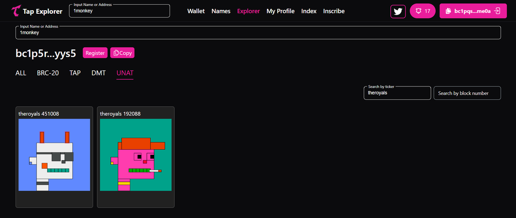Click the Tap Explorer logo icon
Viewport: 516px width, 218px height.
pos(16,11)
